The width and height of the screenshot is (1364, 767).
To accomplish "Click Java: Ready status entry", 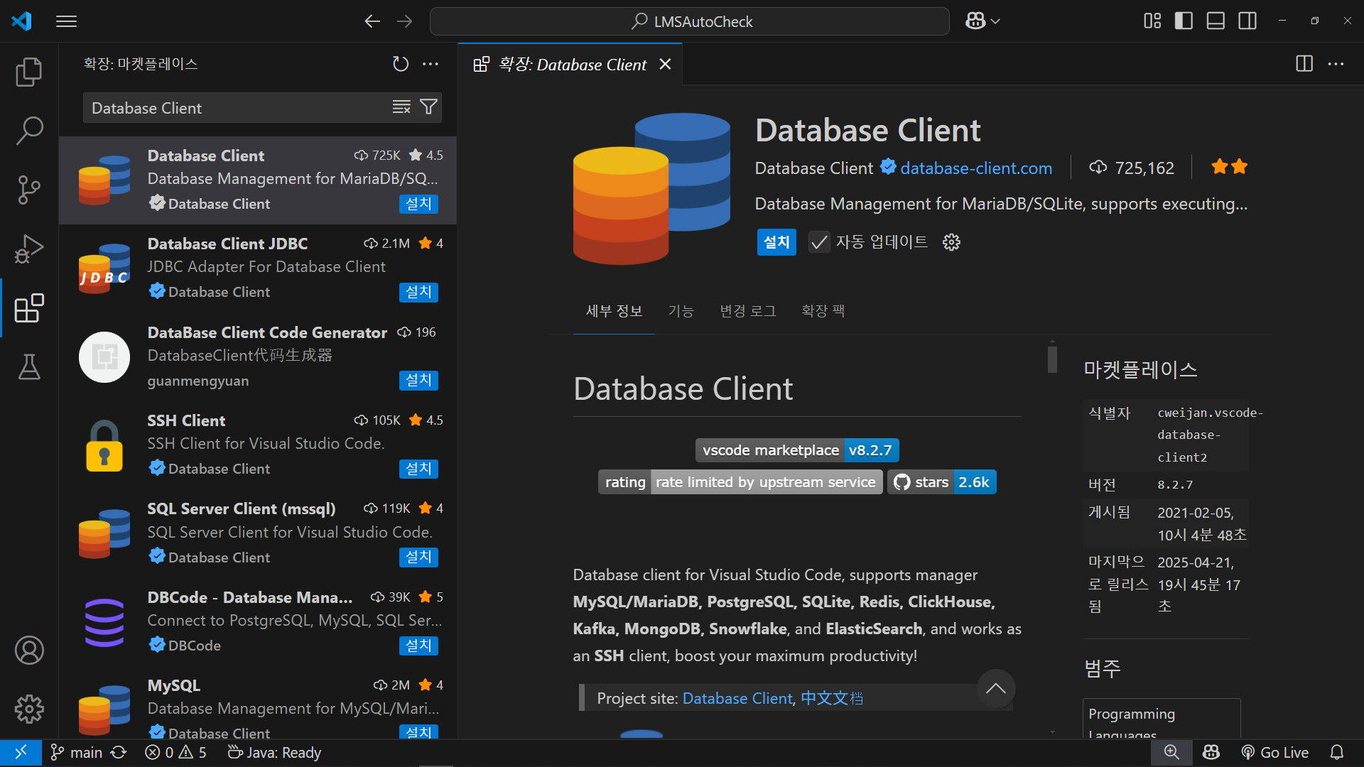I will (274, 752).
